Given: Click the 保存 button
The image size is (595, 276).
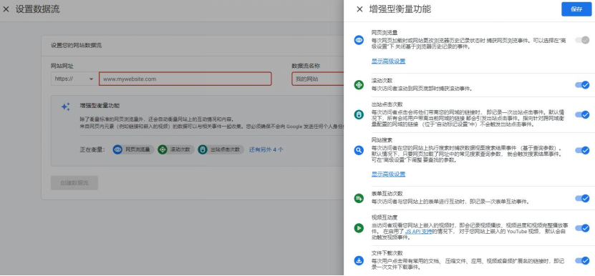Looking at the screenshot, I should click(x=576, y=9).
